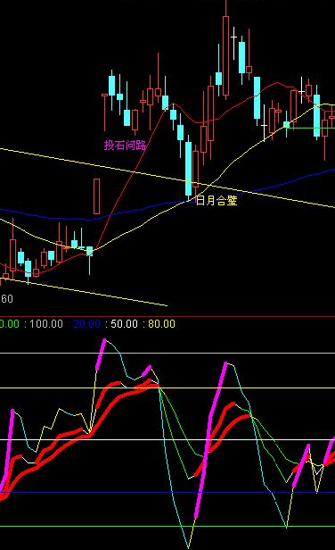Select the white "50.00" indicator parameter value
Screen dimensions: 335x550
[x=124, y=323]
